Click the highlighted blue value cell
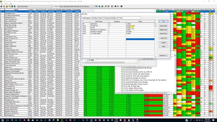Screen dimensions: 217x122 (140, 39)
